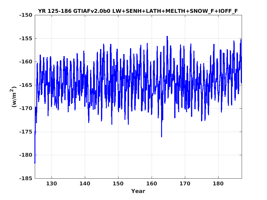Click the y-axis tick label -175
The width and height of the screenshot is (267, 200).
[x=26, y=132]
